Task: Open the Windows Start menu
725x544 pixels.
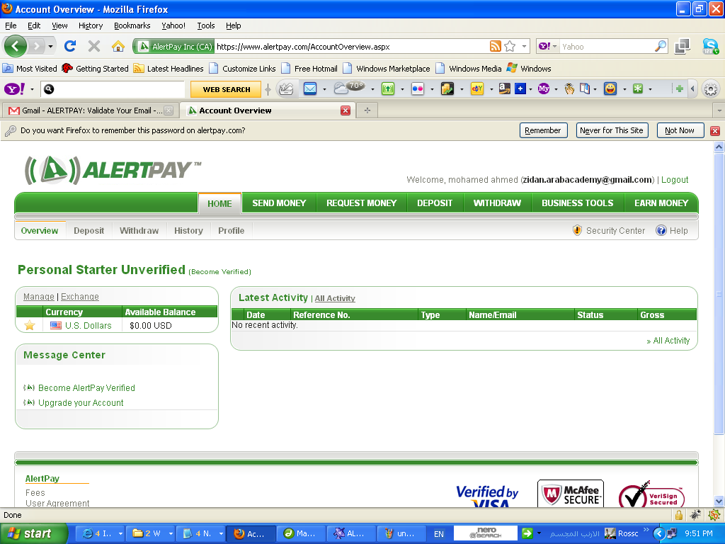Action: (33, 533)
